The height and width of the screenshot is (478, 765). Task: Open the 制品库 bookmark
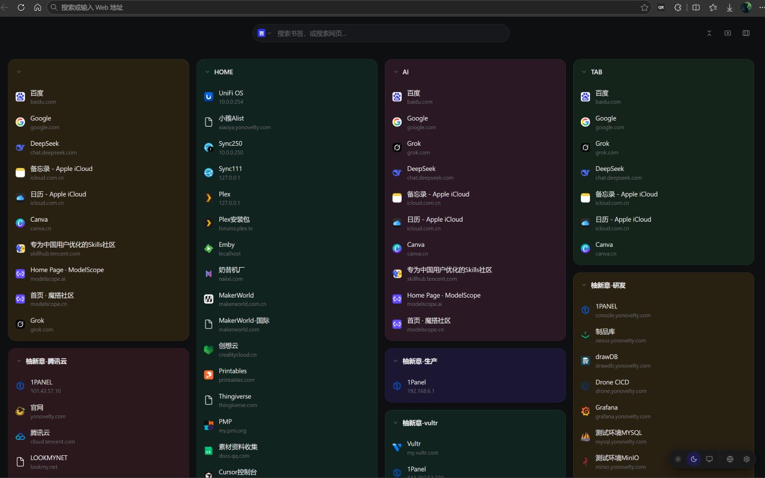663,336
